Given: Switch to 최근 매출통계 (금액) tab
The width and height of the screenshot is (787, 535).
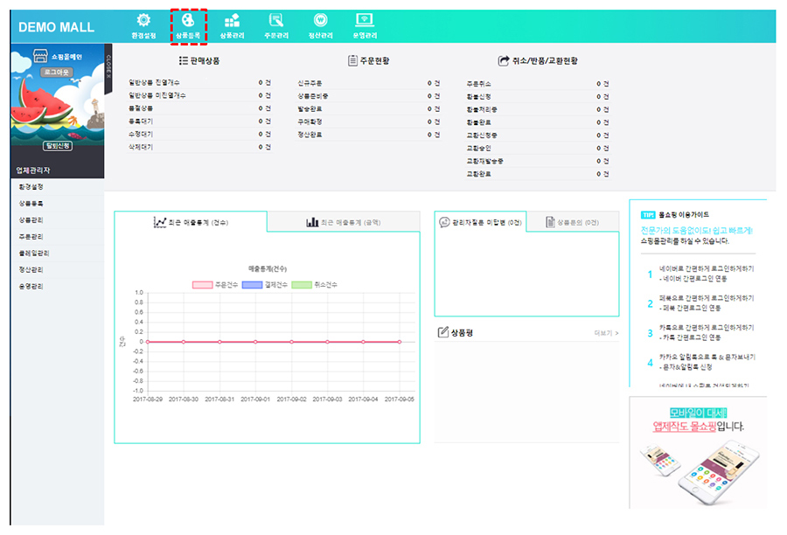Looking at the screenshot, I should click(344, 222).
